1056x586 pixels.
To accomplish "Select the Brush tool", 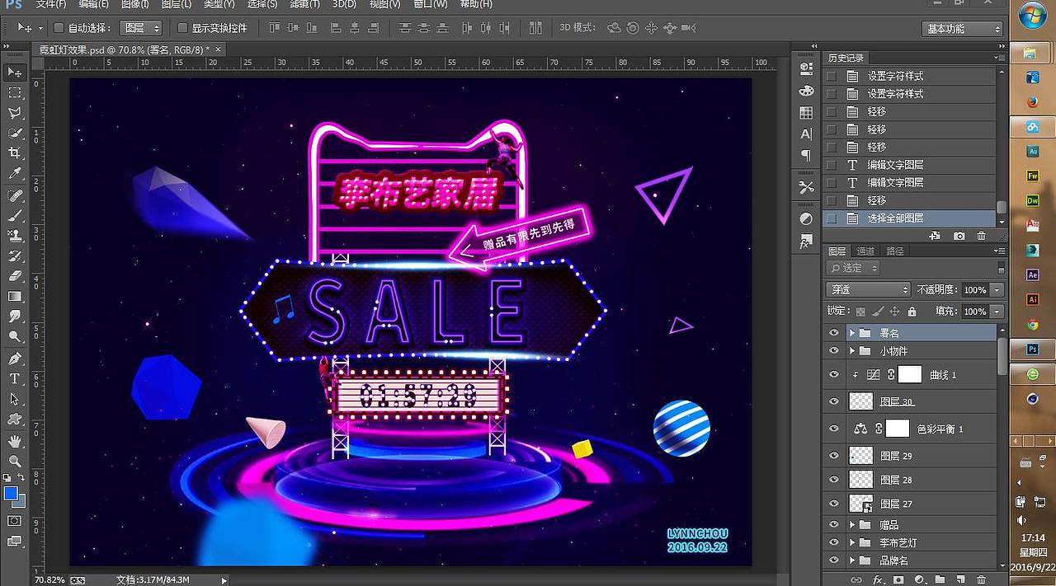I will click(x=15, y=216).
